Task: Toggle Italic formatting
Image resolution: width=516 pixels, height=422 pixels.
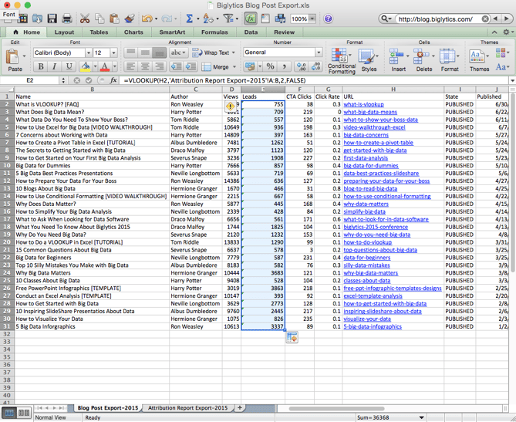Action: point(54,67)
